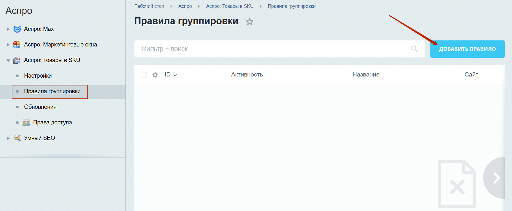512x211 pixels.
Task: Click the Товары в SKU module icon
Action: click(17, 60)
